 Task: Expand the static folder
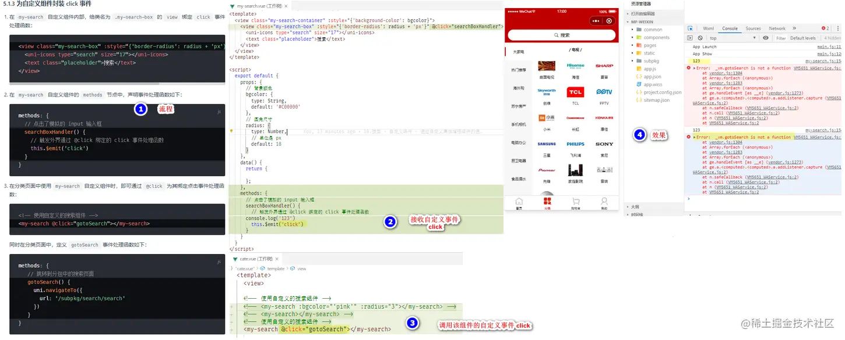coord(649,53)
